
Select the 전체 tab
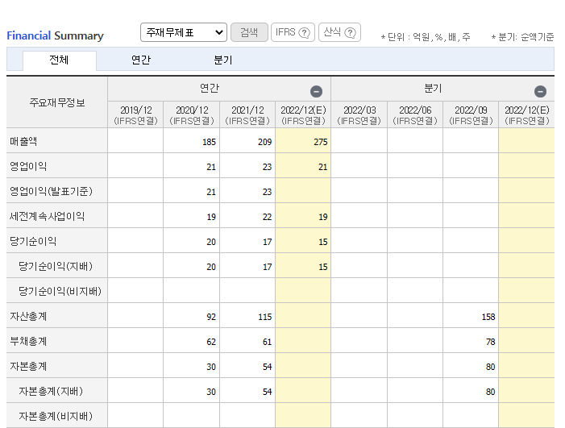(x=59, y=60)
